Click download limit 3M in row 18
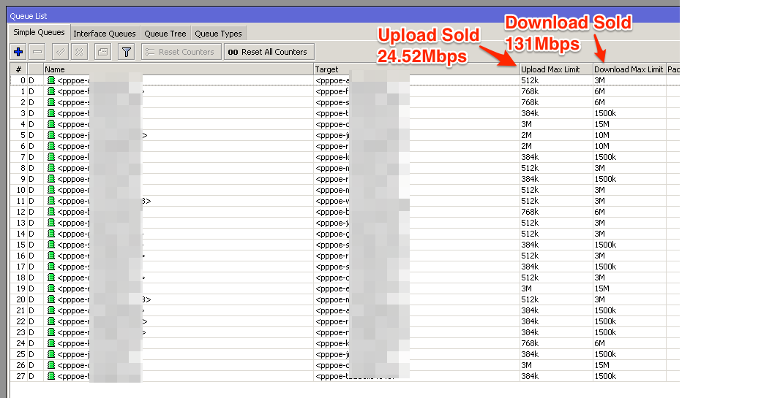761x398 pixels. 600,278
